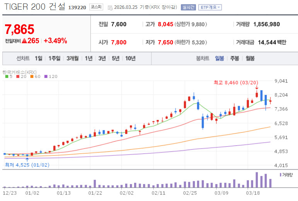The width and height of the screenshot is (298, 201).
Task: Click the 6,528 price axis label
Action: tap(281, 123)
